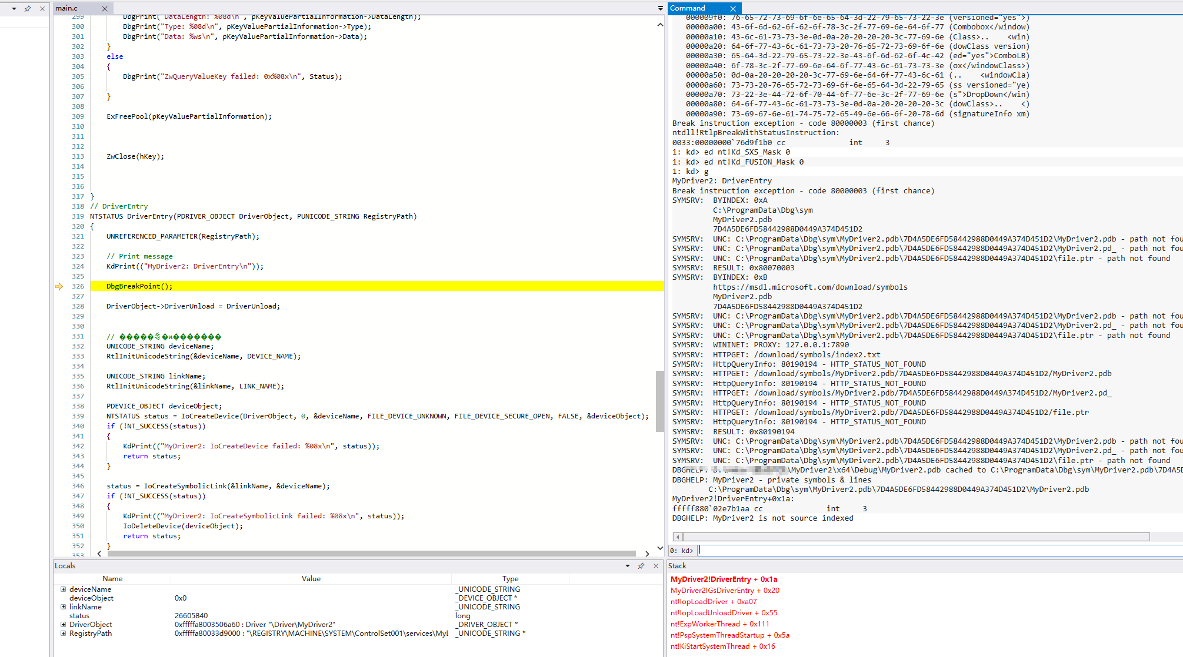Click the DriverObject value \Driver\MyDriver2
Screen dimensions: 1183x657
pos(255,625)
